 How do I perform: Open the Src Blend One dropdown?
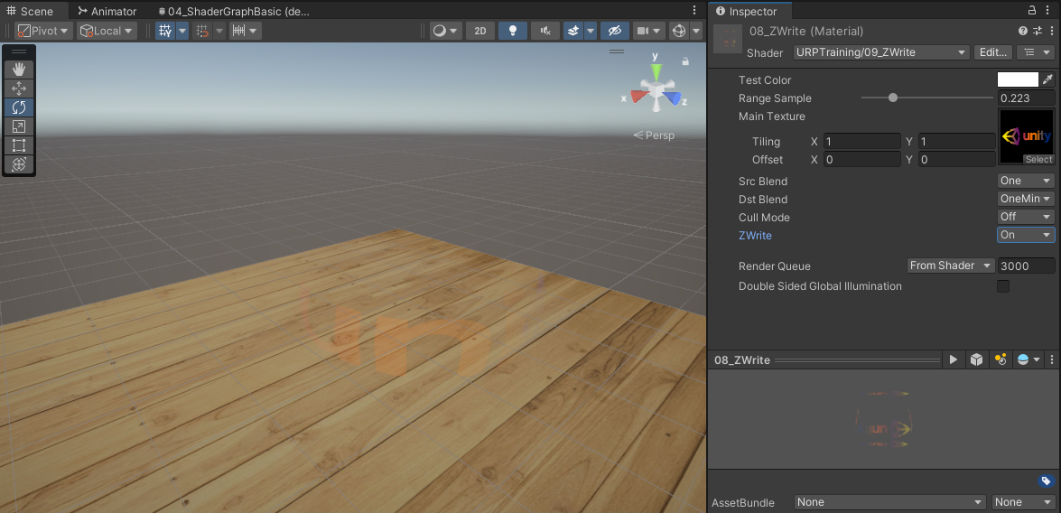tap(1026, 181)
